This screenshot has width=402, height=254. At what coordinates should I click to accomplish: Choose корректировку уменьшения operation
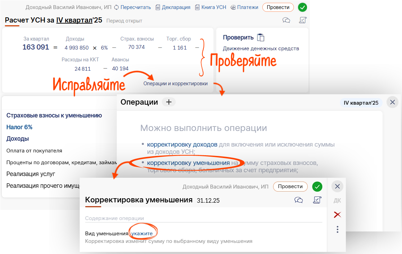click(x=188, y=163)
